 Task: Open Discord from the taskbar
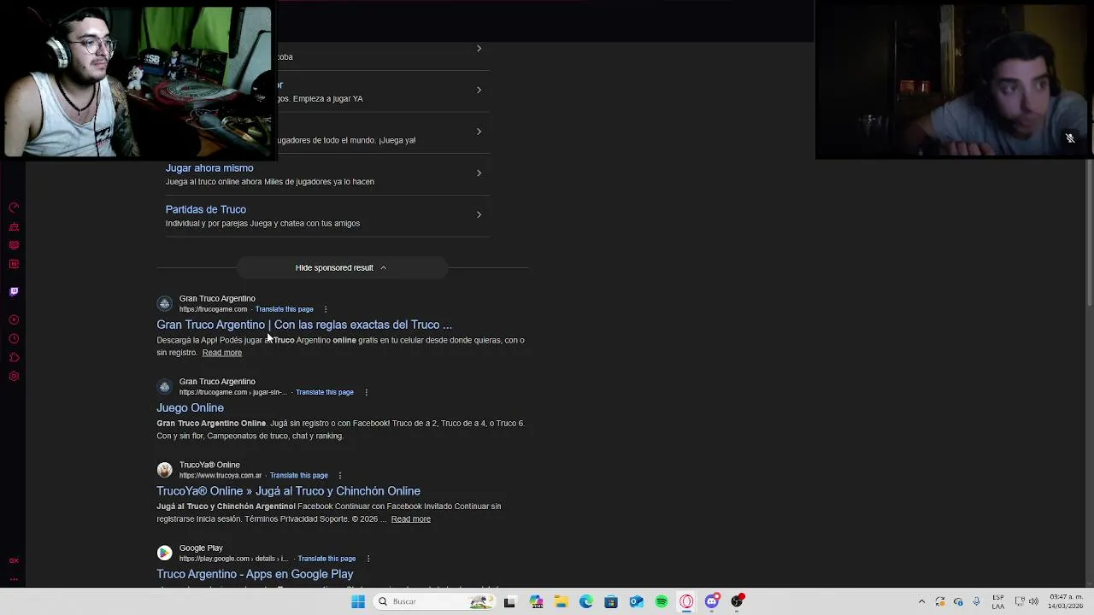(x=712, y=601)
